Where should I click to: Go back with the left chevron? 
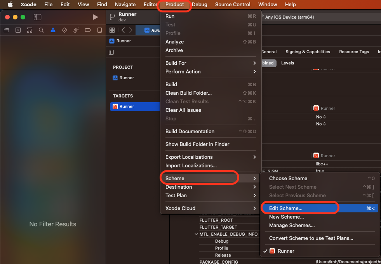click(123, 30)
